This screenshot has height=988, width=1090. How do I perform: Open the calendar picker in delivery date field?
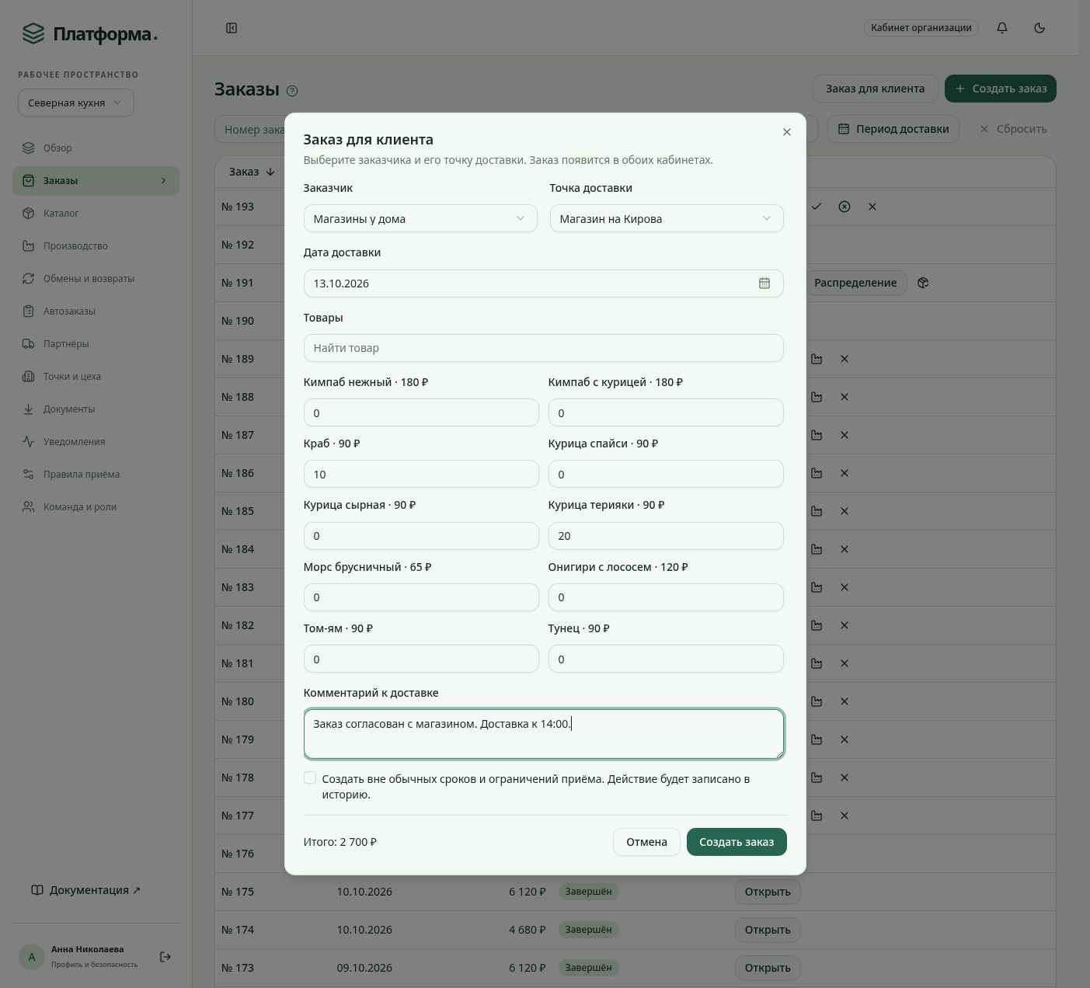tap(764, 284)
